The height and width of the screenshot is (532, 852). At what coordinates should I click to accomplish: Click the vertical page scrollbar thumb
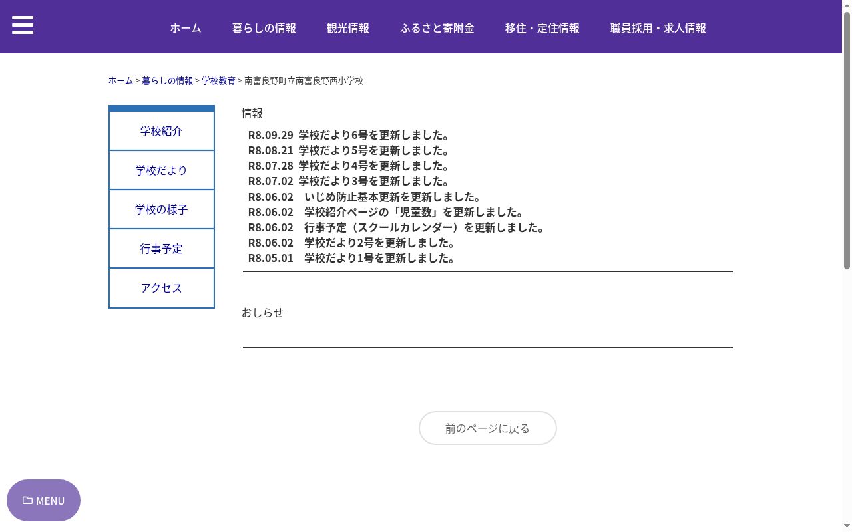[x=847, y=141]
